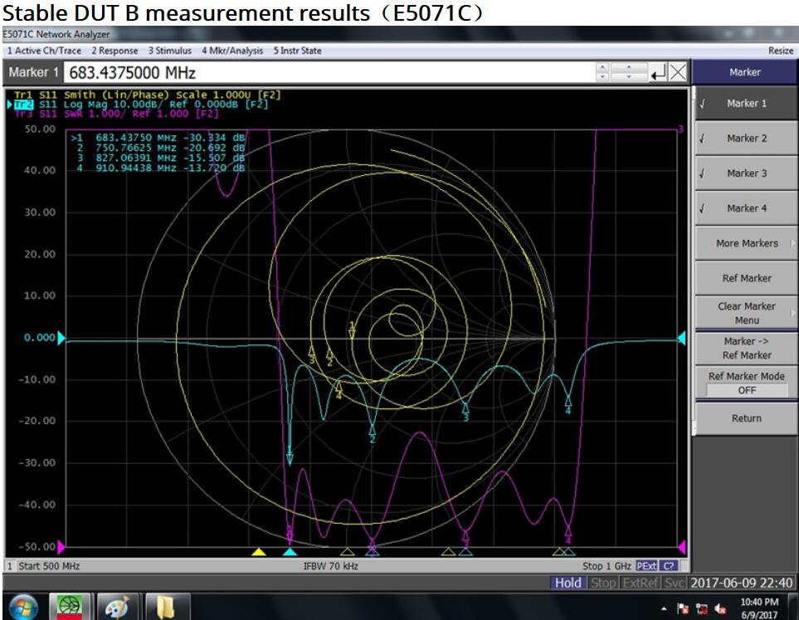Viewport: 799px width, 620px height.
Task: Click the IFBW 70 kHz label
Action: tap(331, 566)
